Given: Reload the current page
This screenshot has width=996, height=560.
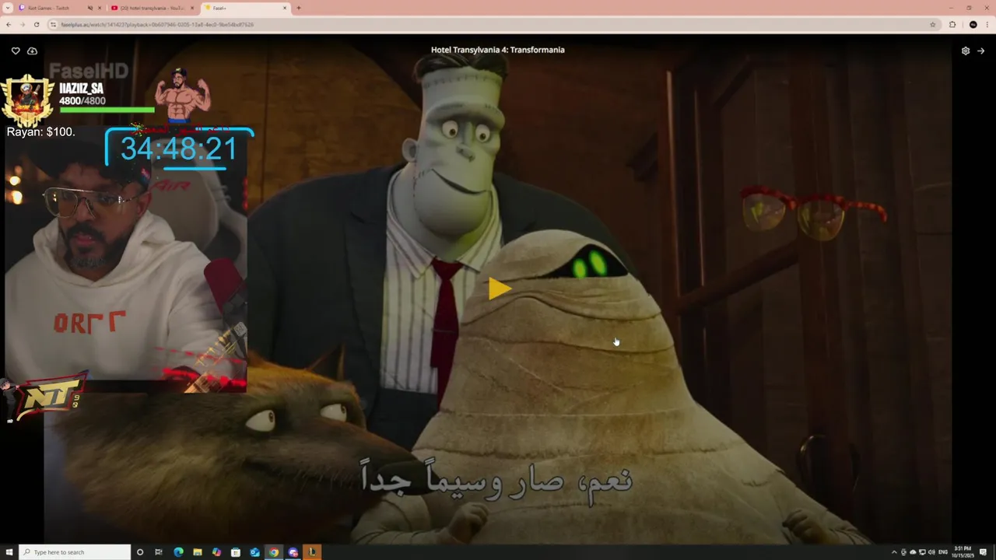Looking at the screenshot, I should pos(36,24).
